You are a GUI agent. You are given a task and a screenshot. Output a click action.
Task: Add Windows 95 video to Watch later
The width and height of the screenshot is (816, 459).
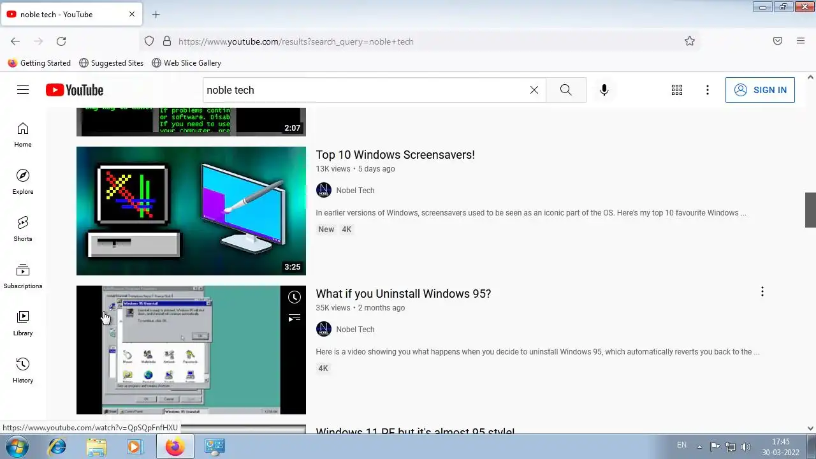coord(294,297)
